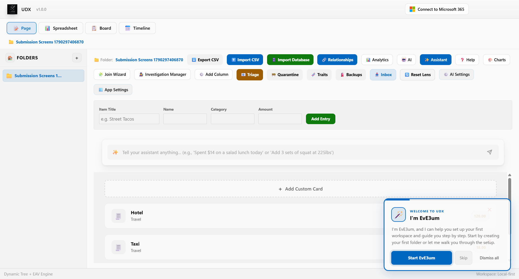The height and width of the screenshot is (279, 519).
Task: Click the Microsoft logo in Connect button
Action: point(412,9)
